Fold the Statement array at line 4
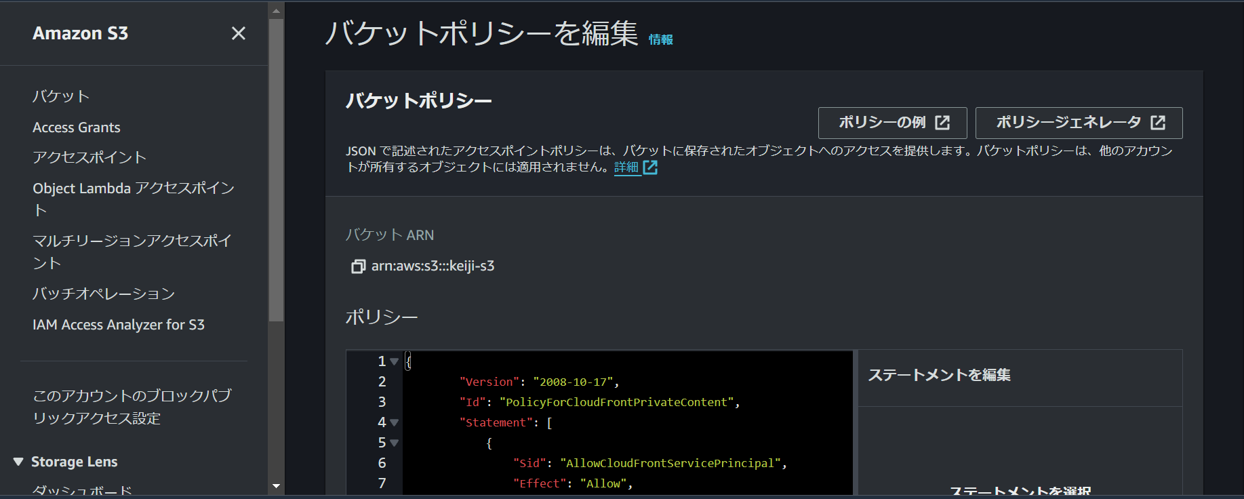This screenshot has height=499, width=1244. pos(394,422)
